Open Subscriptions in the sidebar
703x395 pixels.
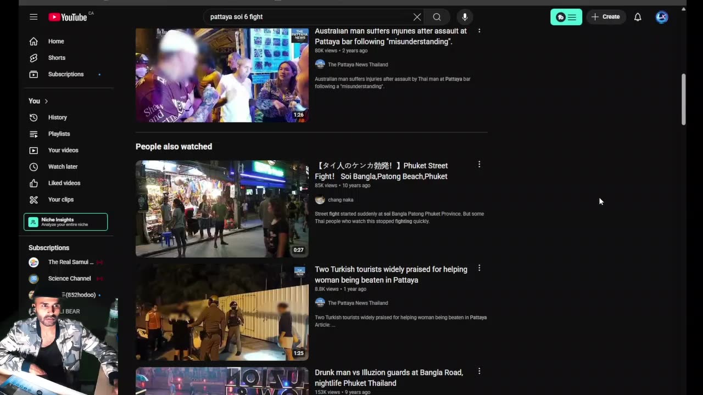[66, 74]
